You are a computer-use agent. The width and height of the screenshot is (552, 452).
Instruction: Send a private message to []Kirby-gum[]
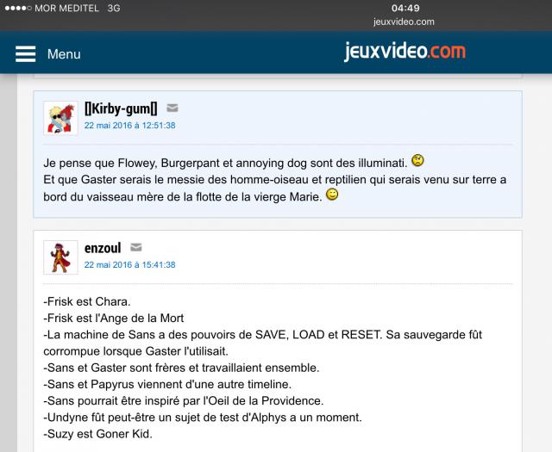pyautogui.click(x=172, y=108)
